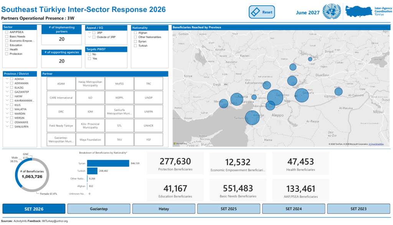Check the Protection sector checkbox

(7, 54)
